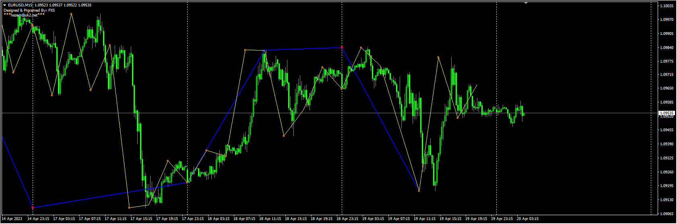Click the '17 Apr 19:15' time axis label
Image resolution: width=677 pixels, height=224 pixels.
pyautogui.click(x=167, y=219)
